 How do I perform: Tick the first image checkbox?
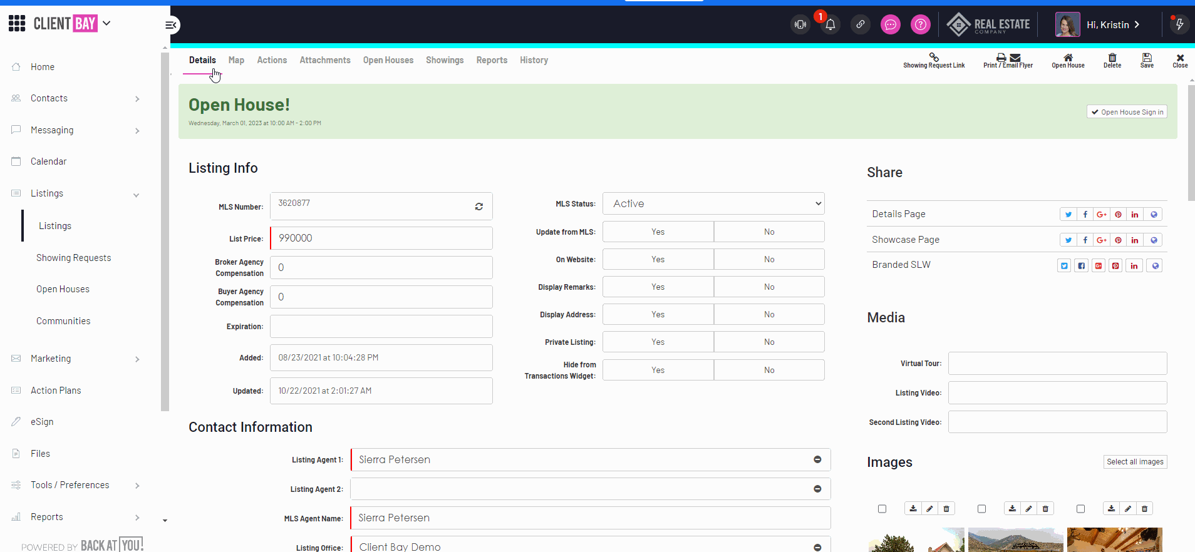882,509
